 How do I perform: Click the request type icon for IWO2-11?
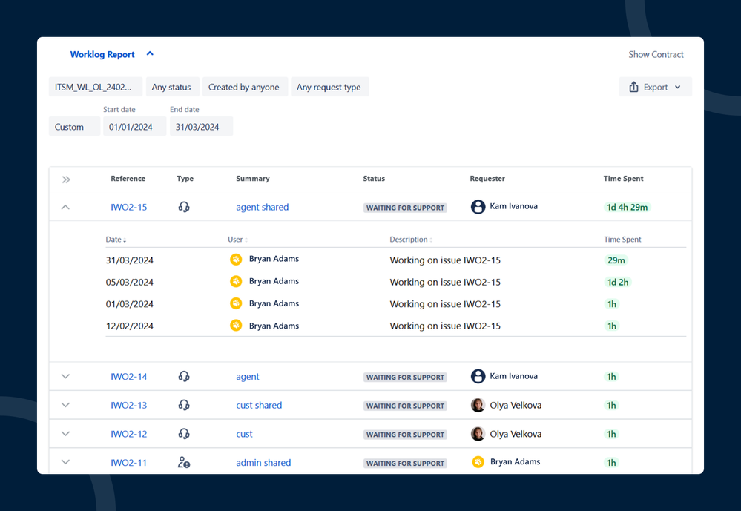point(184,462)
